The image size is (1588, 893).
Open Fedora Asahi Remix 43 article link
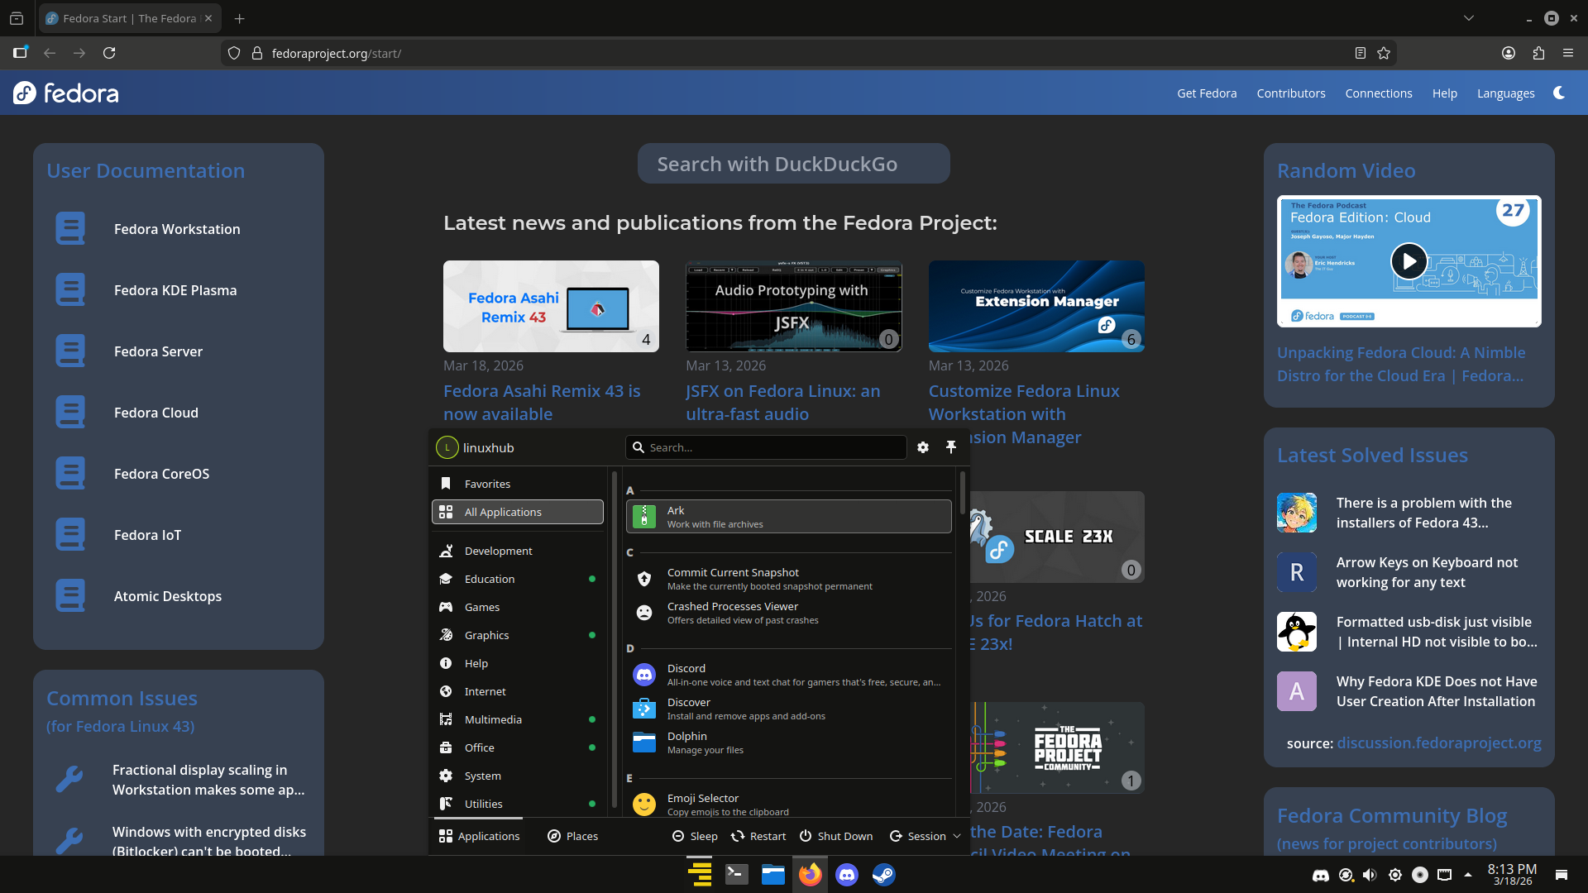pyautogui.click(x=542, y=402)
